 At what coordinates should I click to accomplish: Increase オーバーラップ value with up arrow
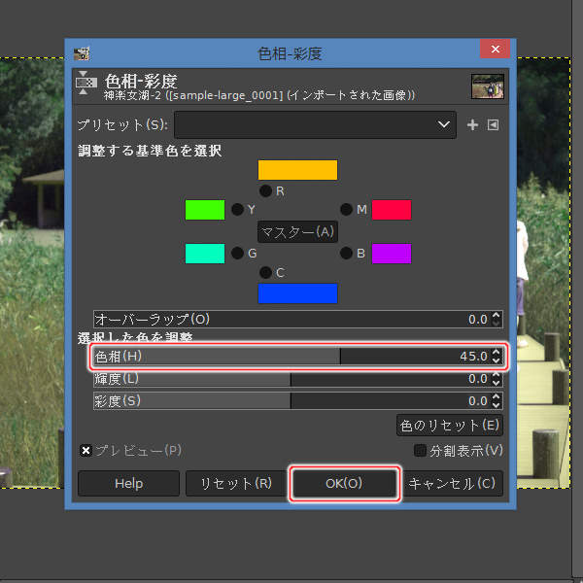coord(496,315)
